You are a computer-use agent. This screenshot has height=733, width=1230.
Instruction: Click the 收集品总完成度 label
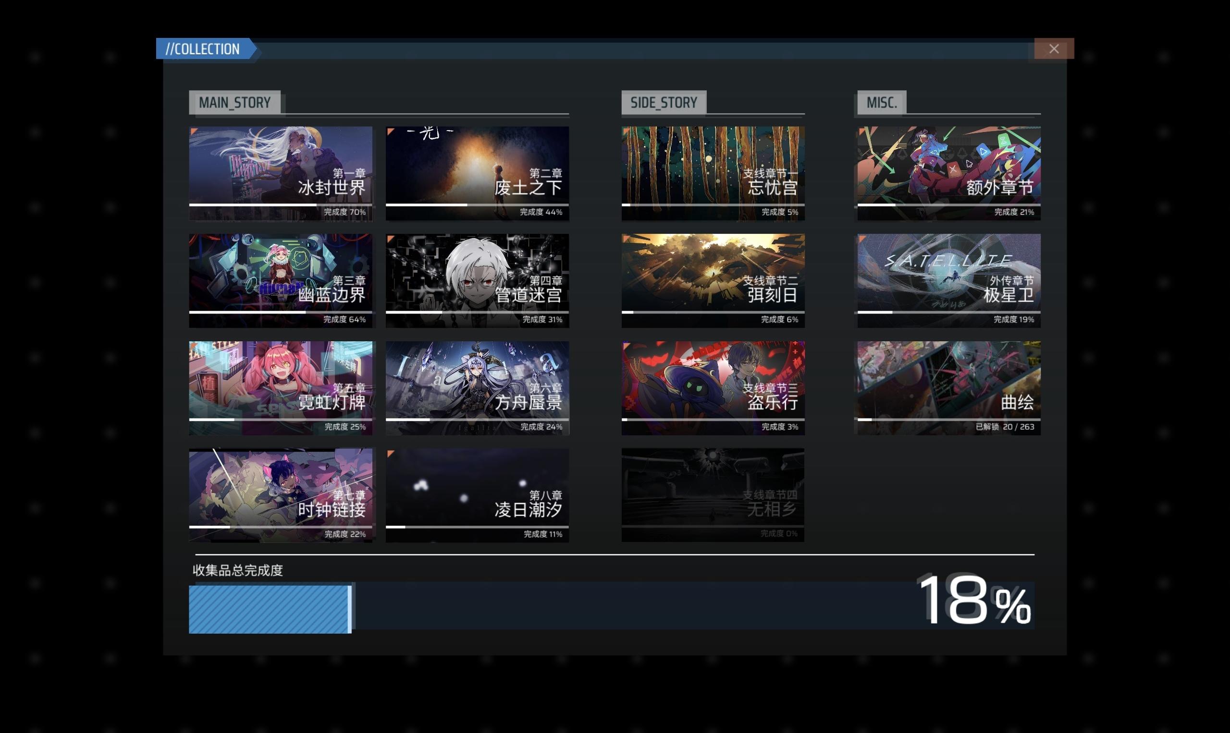(x=238, y=570)
